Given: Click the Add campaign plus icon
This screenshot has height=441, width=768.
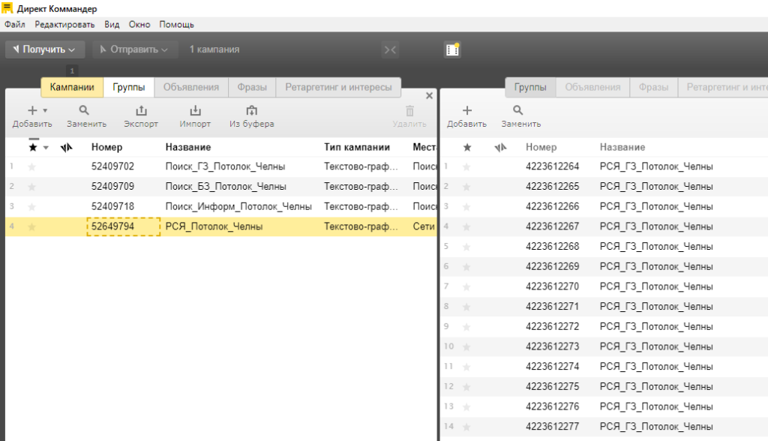Looking at the screenshot, I should pos(32,111).
